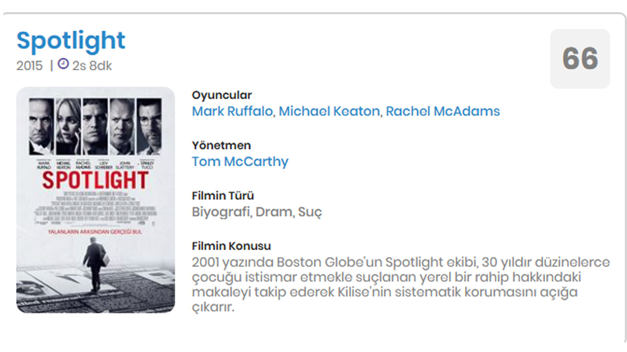Image resolution: width=627 pixels, height=352 pixels.
Task: Click the Filmin Türü heading
Action: coord(223,196)
